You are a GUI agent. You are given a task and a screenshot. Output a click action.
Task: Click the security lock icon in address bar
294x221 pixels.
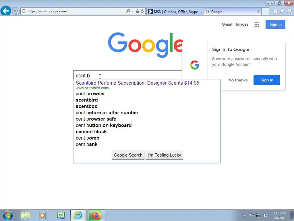(138, 11)
